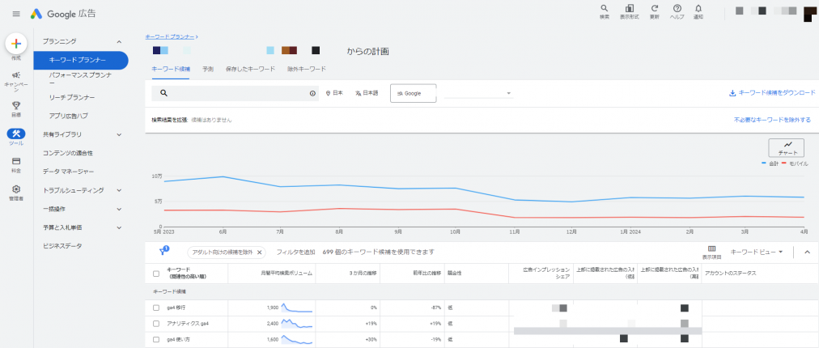Toggle the select-all keywords header checkbox
819x348 pixels.
pyautogui.click(x=156, y=274)
